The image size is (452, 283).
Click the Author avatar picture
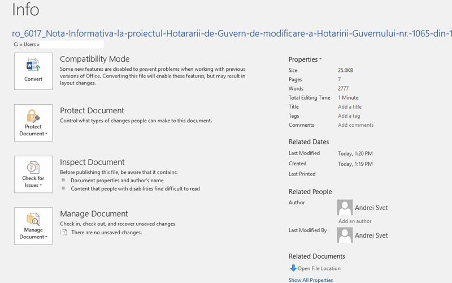point(345,207)
